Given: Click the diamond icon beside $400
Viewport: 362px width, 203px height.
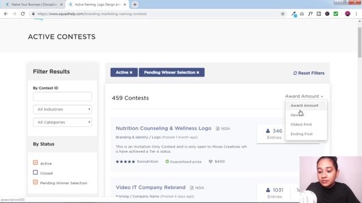Looking at the screenshot, I should (x=210, y=162).
